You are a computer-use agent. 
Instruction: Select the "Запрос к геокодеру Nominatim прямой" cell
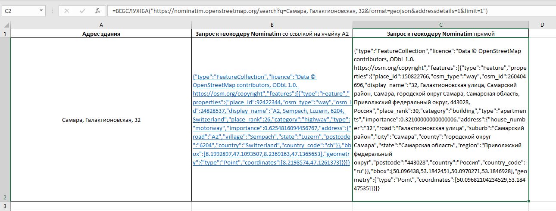[x=440, y=34]
